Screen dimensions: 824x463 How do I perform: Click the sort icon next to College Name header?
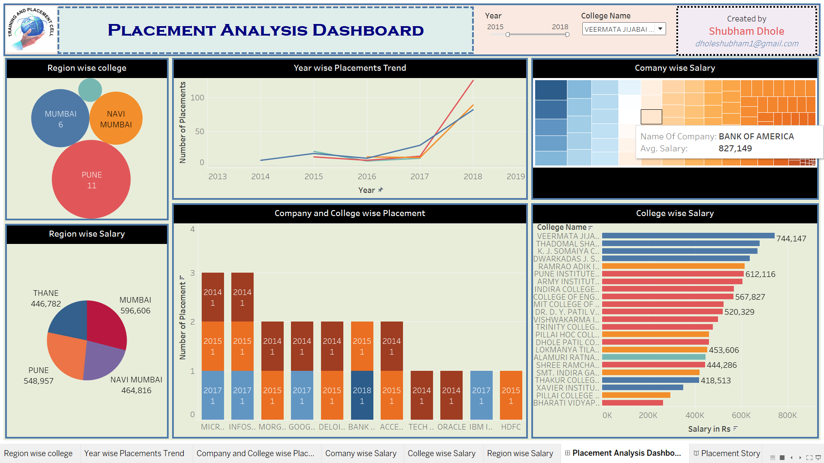tap(590, 228)
